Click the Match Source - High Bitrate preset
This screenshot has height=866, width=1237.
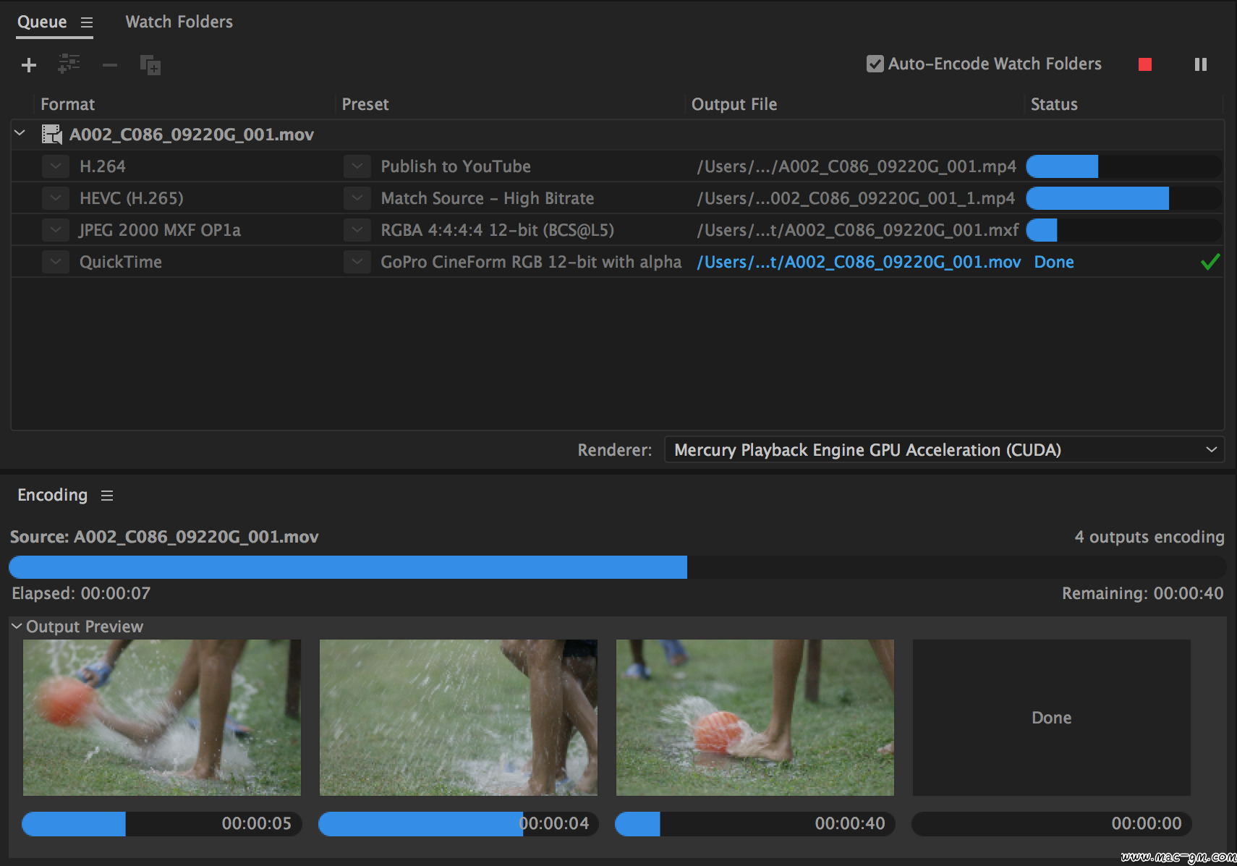[488, 198]
